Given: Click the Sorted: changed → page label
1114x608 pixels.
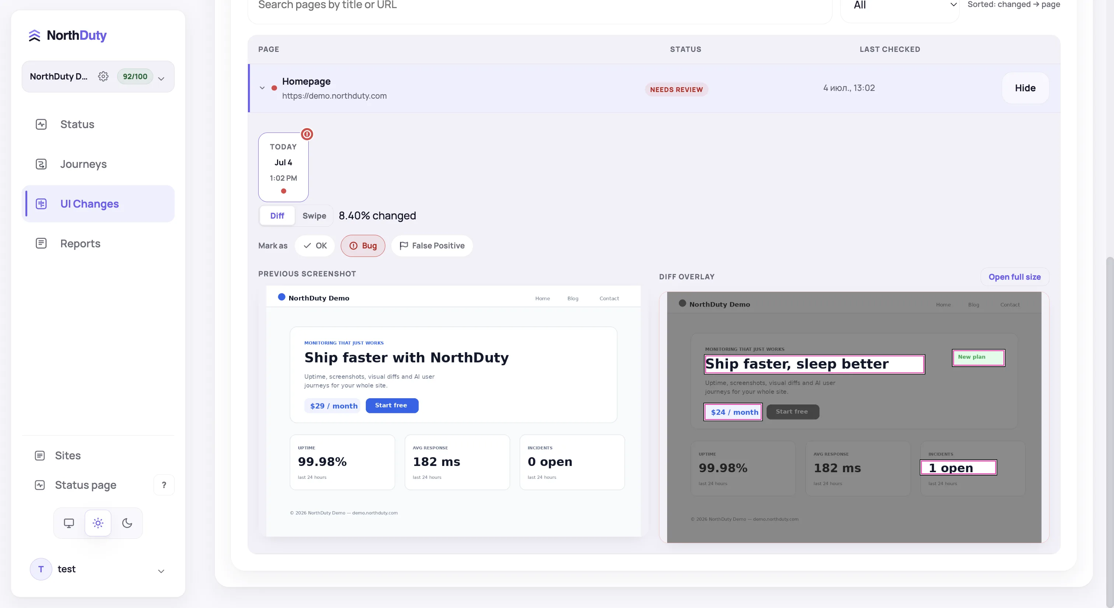Looking at the screenshot, I should (x=1014, y=4).
